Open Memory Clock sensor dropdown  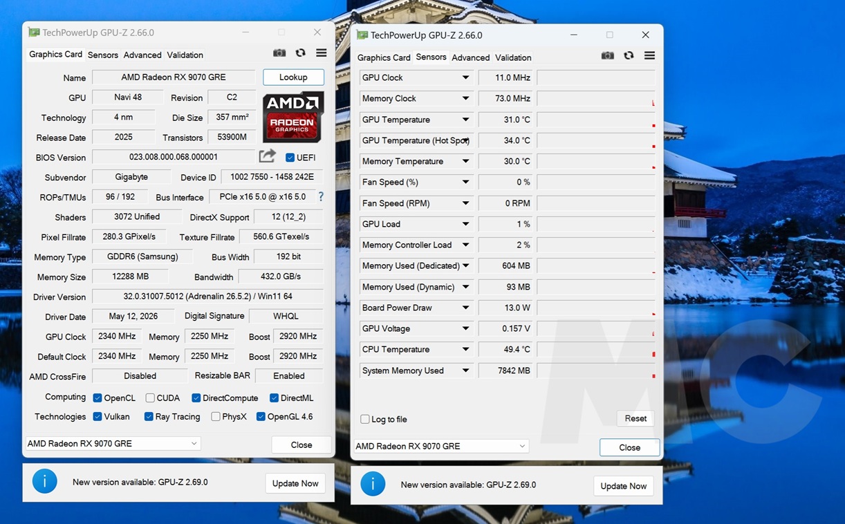465,98
